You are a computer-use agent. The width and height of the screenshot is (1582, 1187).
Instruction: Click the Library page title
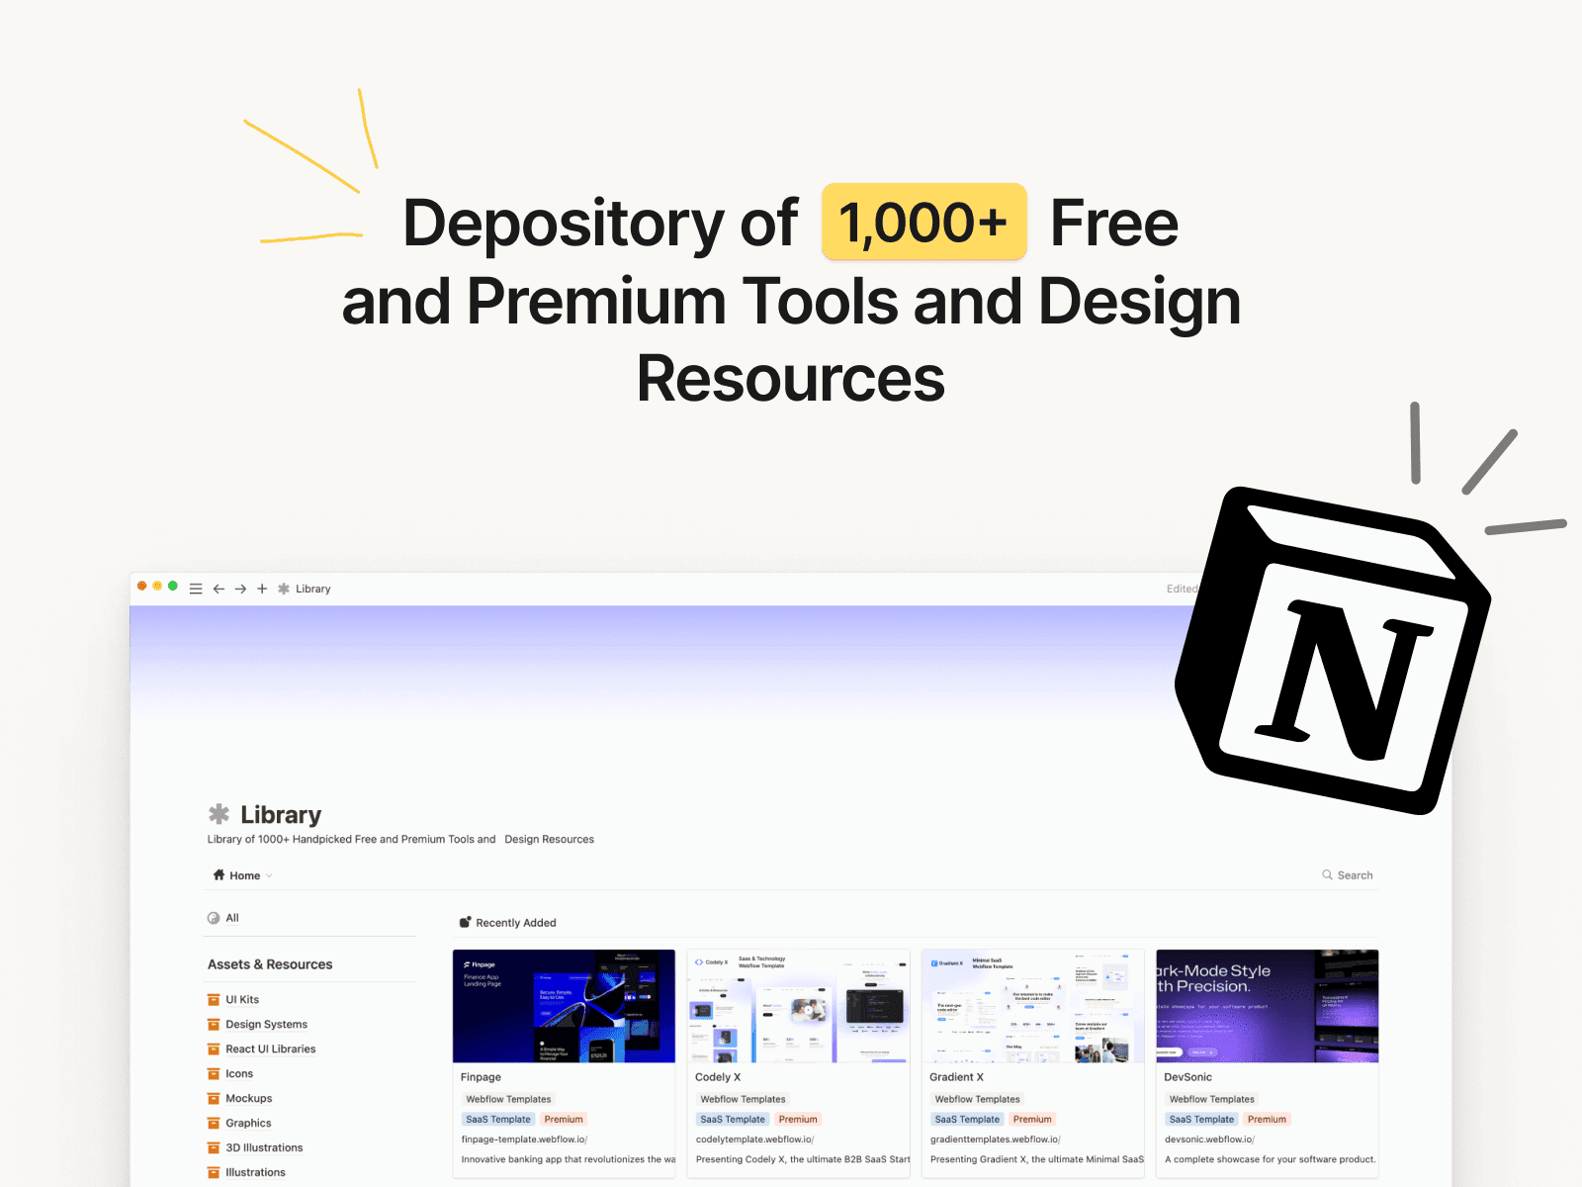point(281,815)
